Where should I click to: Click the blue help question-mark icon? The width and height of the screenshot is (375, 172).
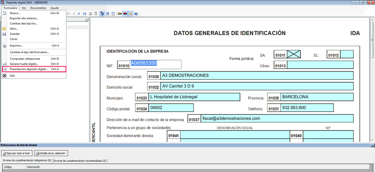pyautogui.click(x=136, y=14)
